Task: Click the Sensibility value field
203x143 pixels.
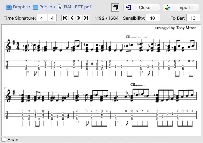Action: [x=153, y=18]
